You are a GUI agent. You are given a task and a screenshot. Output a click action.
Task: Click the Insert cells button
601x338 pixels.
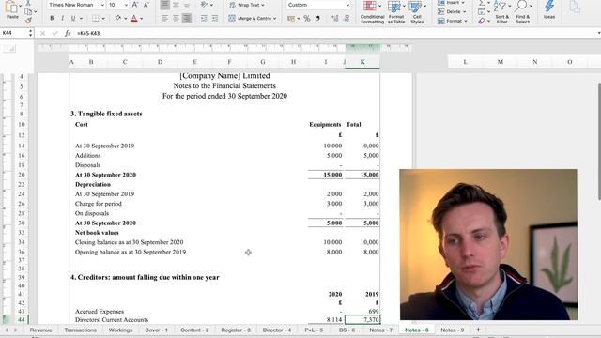pyautogui.click(x=451, y=3)
